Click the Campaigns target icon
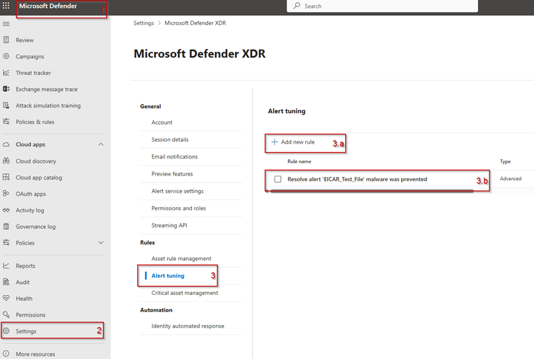 6,56
